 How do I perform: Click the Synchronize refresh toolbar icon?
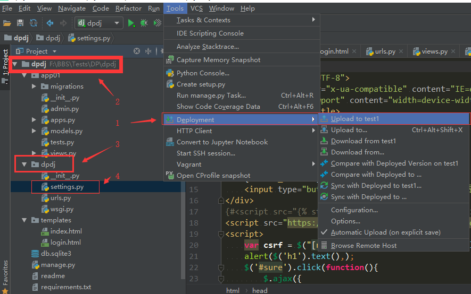34,23
